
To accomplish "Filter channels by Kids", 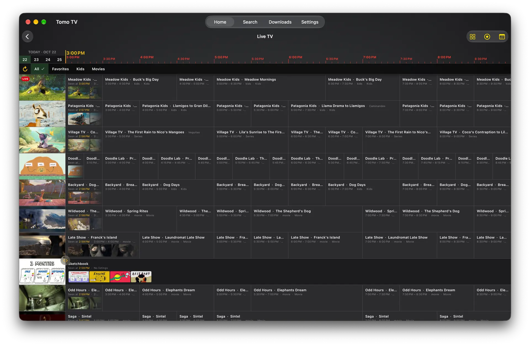I will [x=80, y=69].
